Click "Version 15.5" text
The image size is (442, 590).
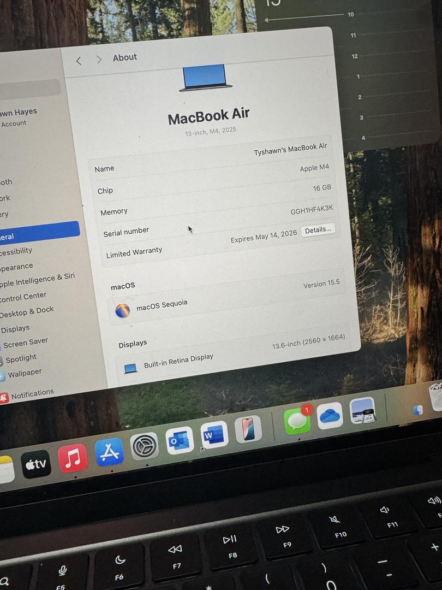coord(321,284)
